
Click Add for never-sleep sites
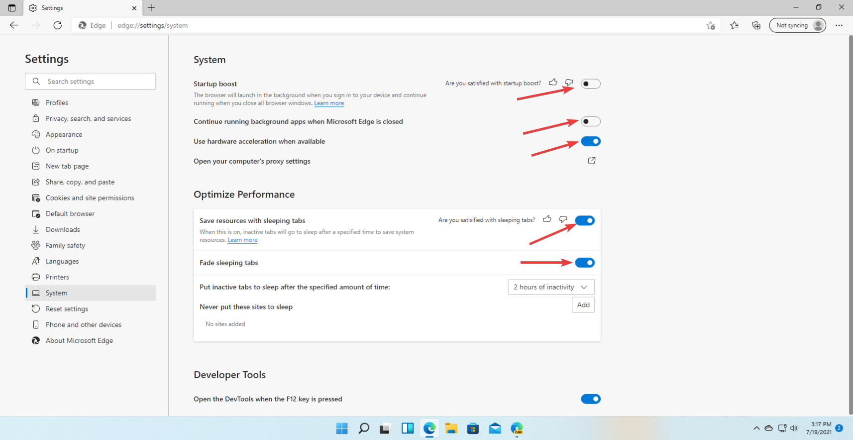pyautogui.click(x=583, y=305)
